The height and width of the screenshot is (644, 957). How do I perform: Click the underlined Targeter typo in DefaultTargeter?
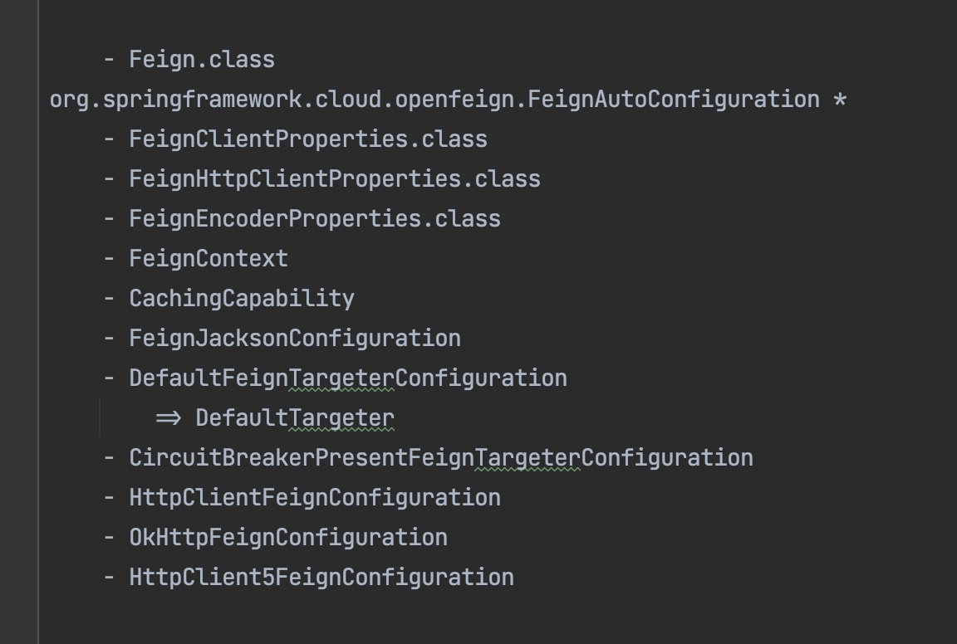(x=341, y=418)
